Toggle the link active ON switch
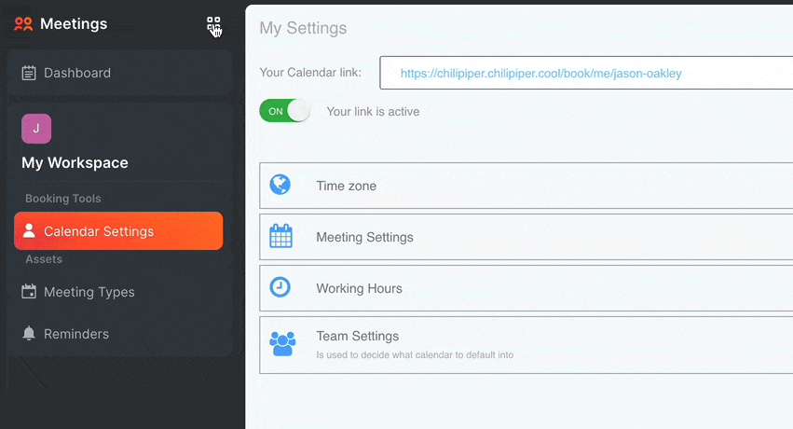Image resolution: width=793 pixels, height=429 pixels. [285, 111]
